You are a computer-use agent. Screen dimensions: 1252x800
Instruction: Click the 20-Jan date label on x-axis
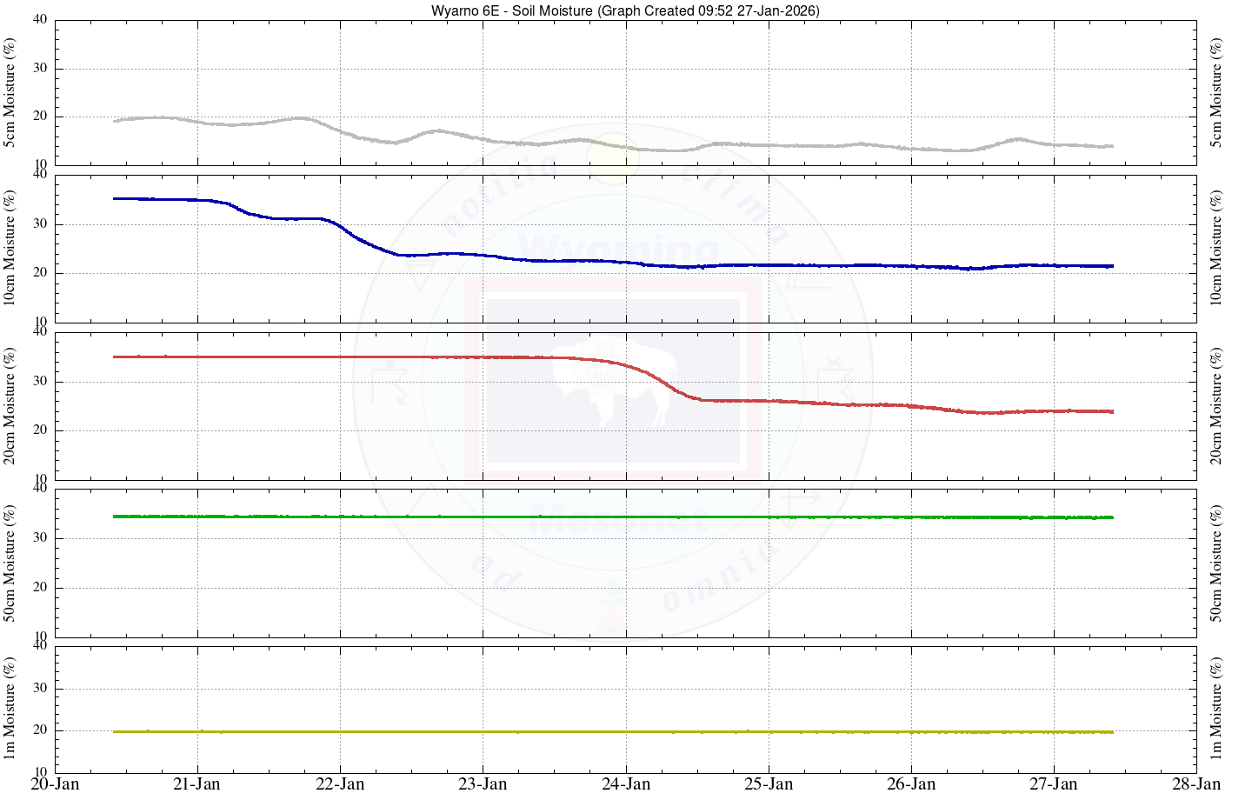pos(56,784)
